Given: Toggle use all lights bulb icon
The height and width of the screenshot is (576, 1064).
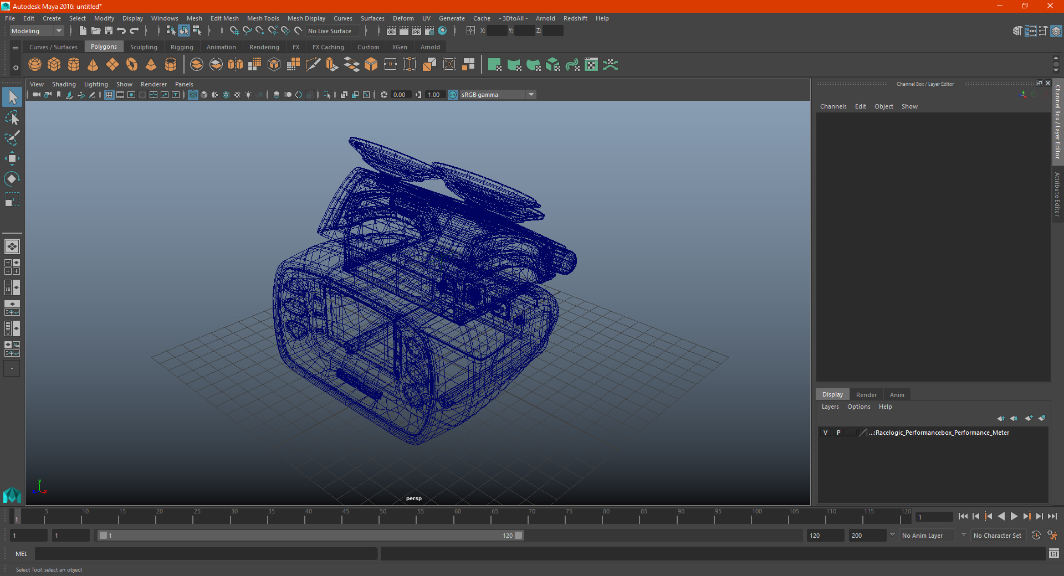Looking at the screenshot, I should tap(248, 95).
